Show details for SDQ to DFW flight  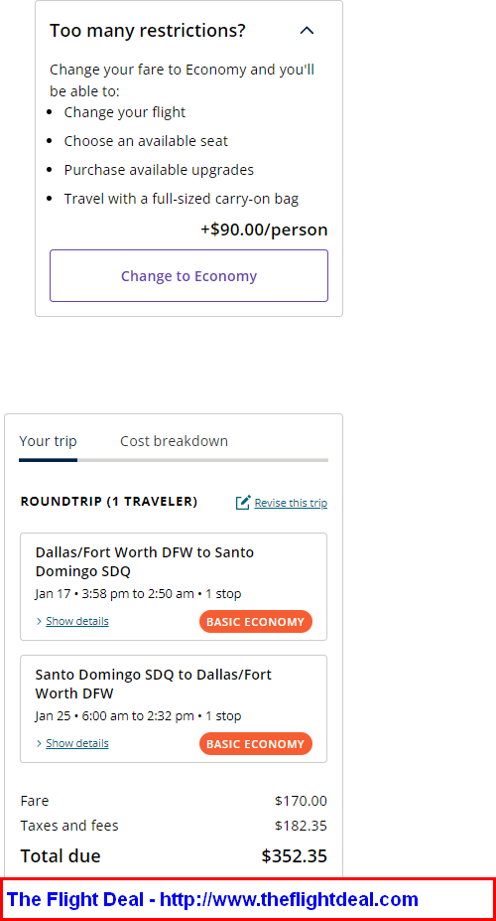click(77, 743)
